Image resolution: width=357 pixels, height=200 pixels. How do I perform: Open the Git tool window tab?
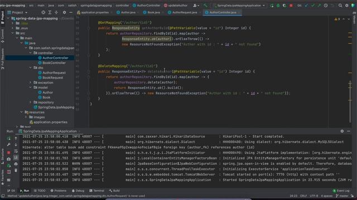point(11,191)
